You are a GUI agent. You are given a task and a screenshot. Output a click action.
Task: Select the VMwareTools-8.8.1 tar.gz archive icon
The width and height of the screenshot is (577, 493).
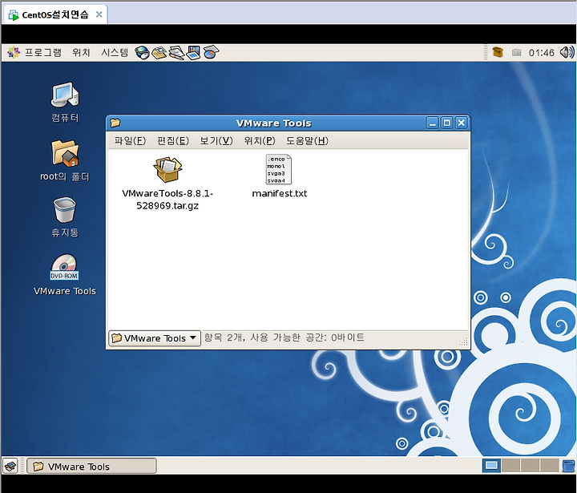coord(167,169)
